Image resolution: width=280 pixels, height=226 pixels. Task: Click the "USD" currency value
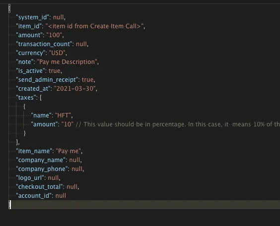(x=57, y=53)
